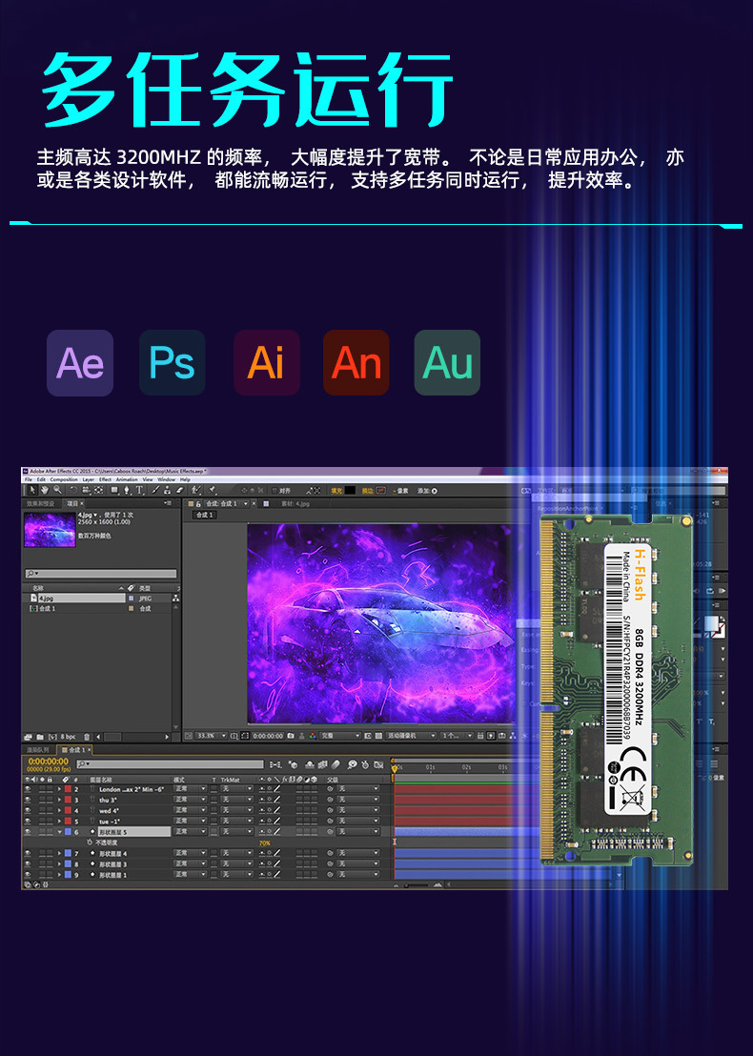Click the 填充 fill color swatch
Viewport: 753px width, 1056px height.
click(350, 490)
